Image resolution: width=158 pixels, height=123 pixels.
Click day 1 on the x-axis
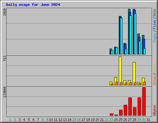click(x=10, y=120)
